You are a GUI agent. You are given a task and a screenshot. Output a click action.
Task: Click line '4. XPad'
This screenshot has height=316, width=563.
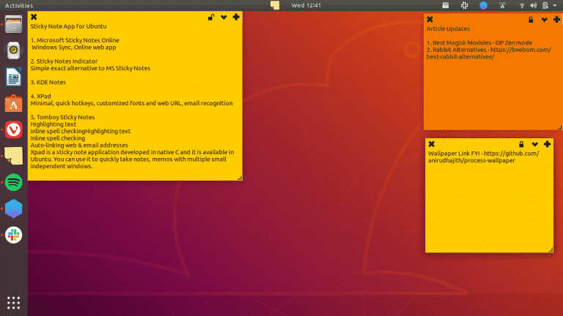(40, 96)
